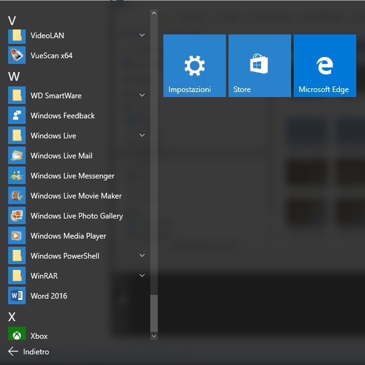Open the Impostazioni settings tile
Image resolution: width=365 pixels, height=365 pixels.
pos(195,66)
